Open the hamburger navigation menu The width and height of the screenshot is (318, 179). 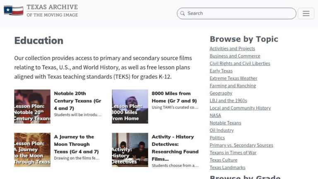coord(306,13)
